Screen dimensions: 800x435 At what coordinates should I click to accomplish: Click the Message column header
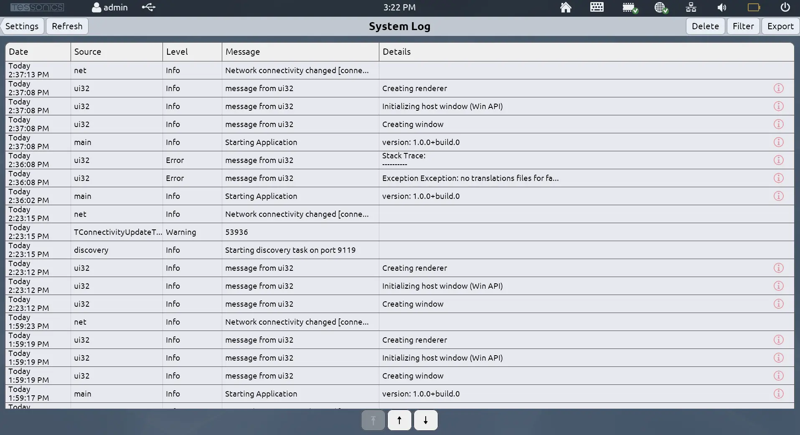pos(300,52)
